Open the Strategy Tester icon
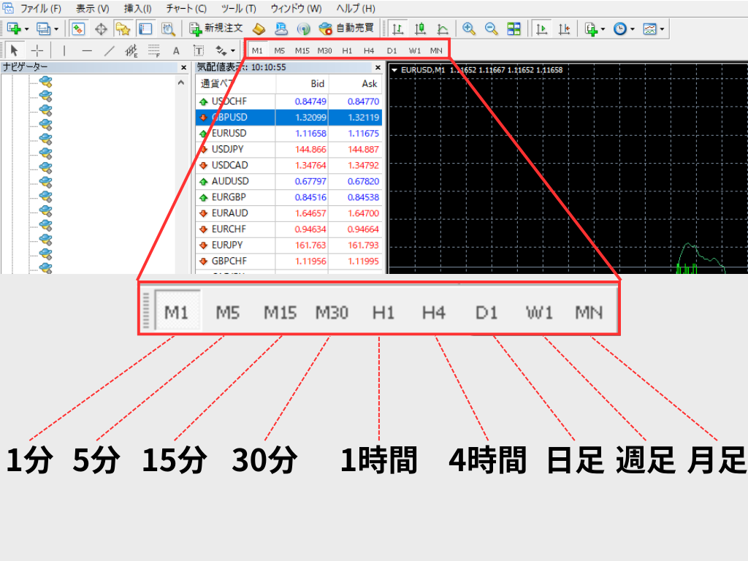The height and width of the screenshot is (561, 748). tap(167, 29)
